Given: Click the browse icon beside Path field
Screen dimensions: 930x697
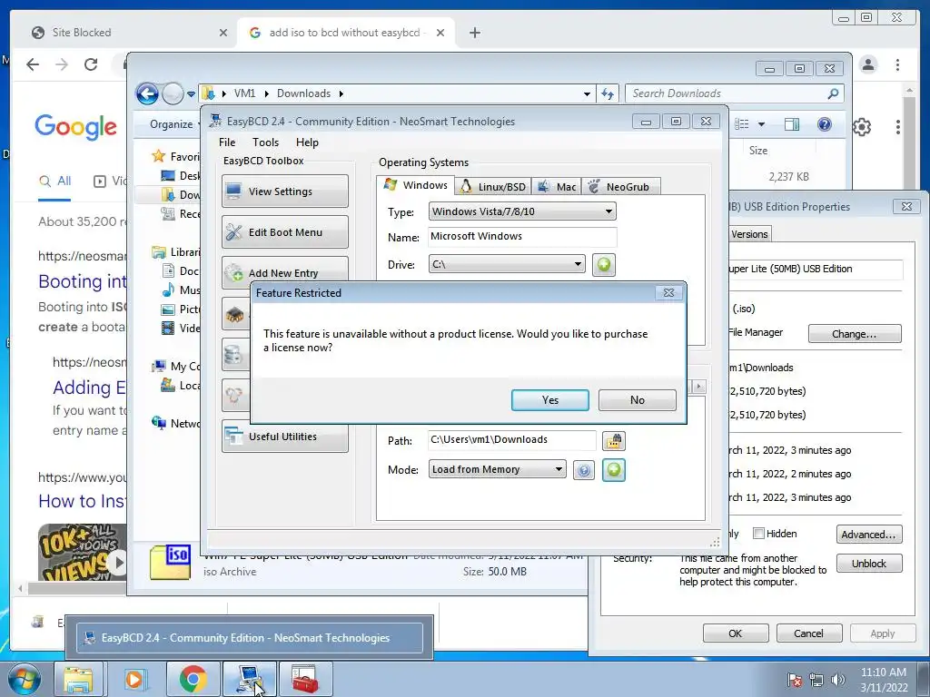Looking at the screenshot, I should (614, 440).
